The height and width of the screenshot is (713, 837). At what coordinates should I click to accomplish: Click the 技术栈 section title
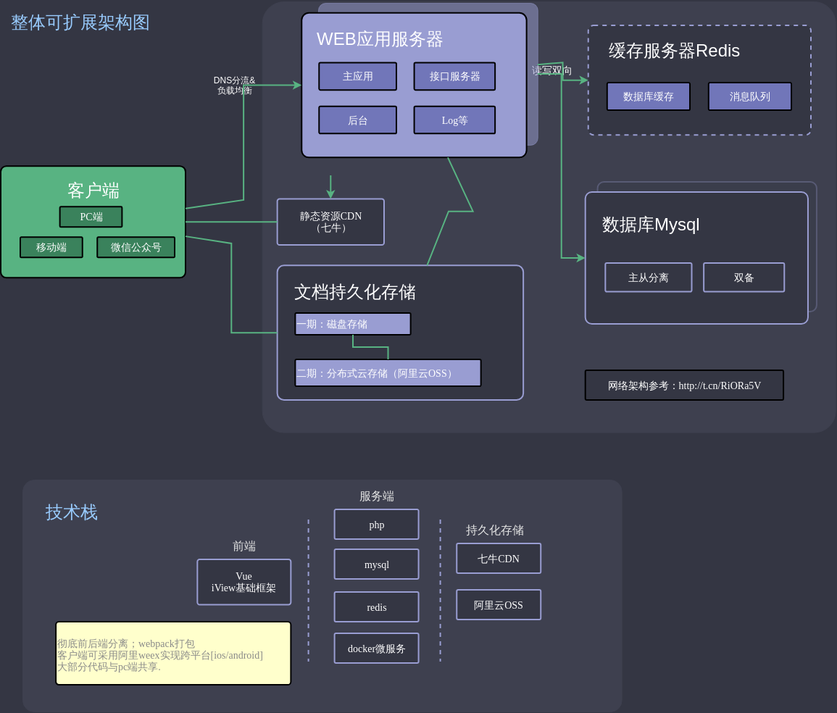coord(72,512)
